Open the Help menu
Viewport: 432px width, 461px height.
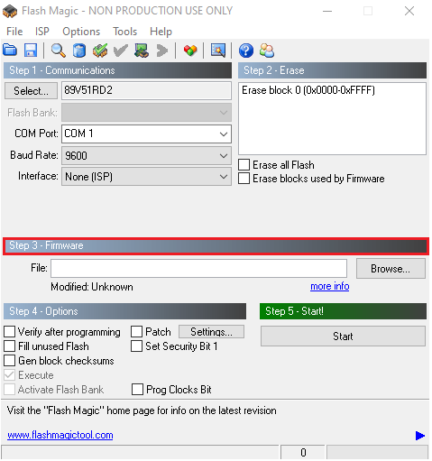coord(161,32)
